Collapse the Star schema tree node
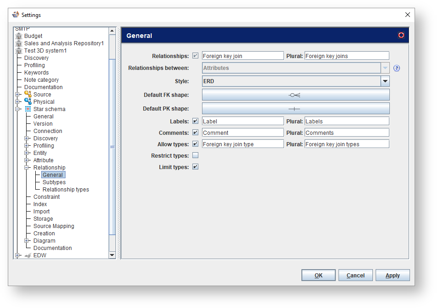437x308 pixels. pos(17,109)
